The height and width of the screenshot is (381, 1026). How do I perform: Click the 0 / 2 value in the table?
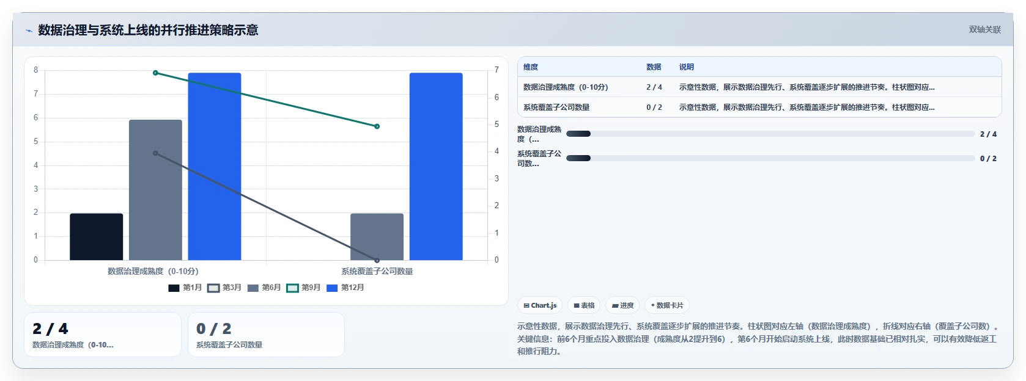click(654, 107)
